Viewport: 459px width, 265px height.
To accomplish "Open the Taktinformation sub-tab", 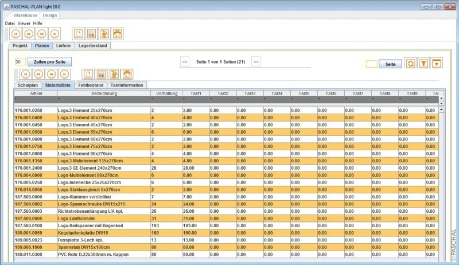I will tap(127, 85).
